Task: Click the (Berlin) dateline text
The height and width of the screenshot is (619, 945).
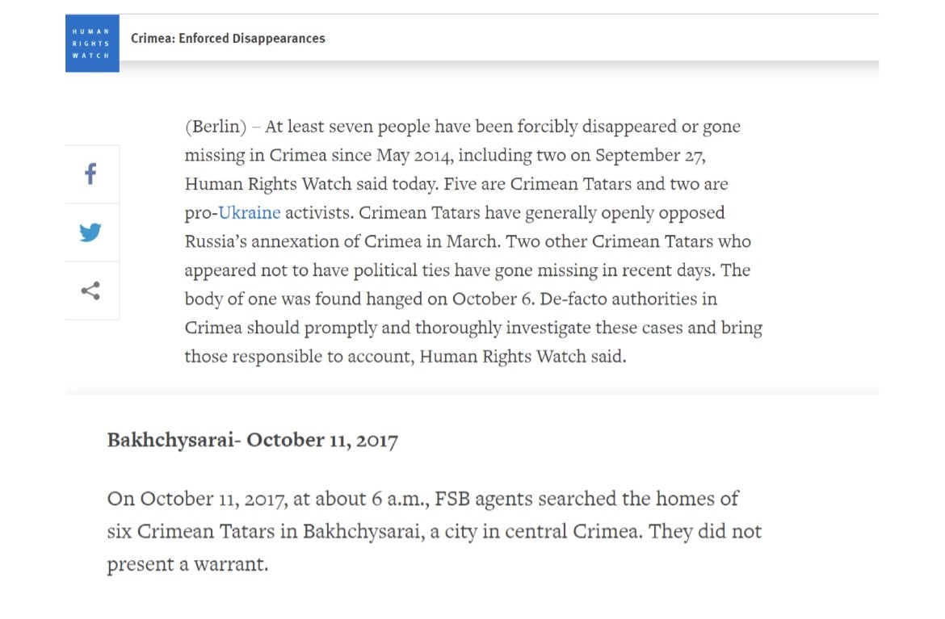Action: tap(216, 127)
